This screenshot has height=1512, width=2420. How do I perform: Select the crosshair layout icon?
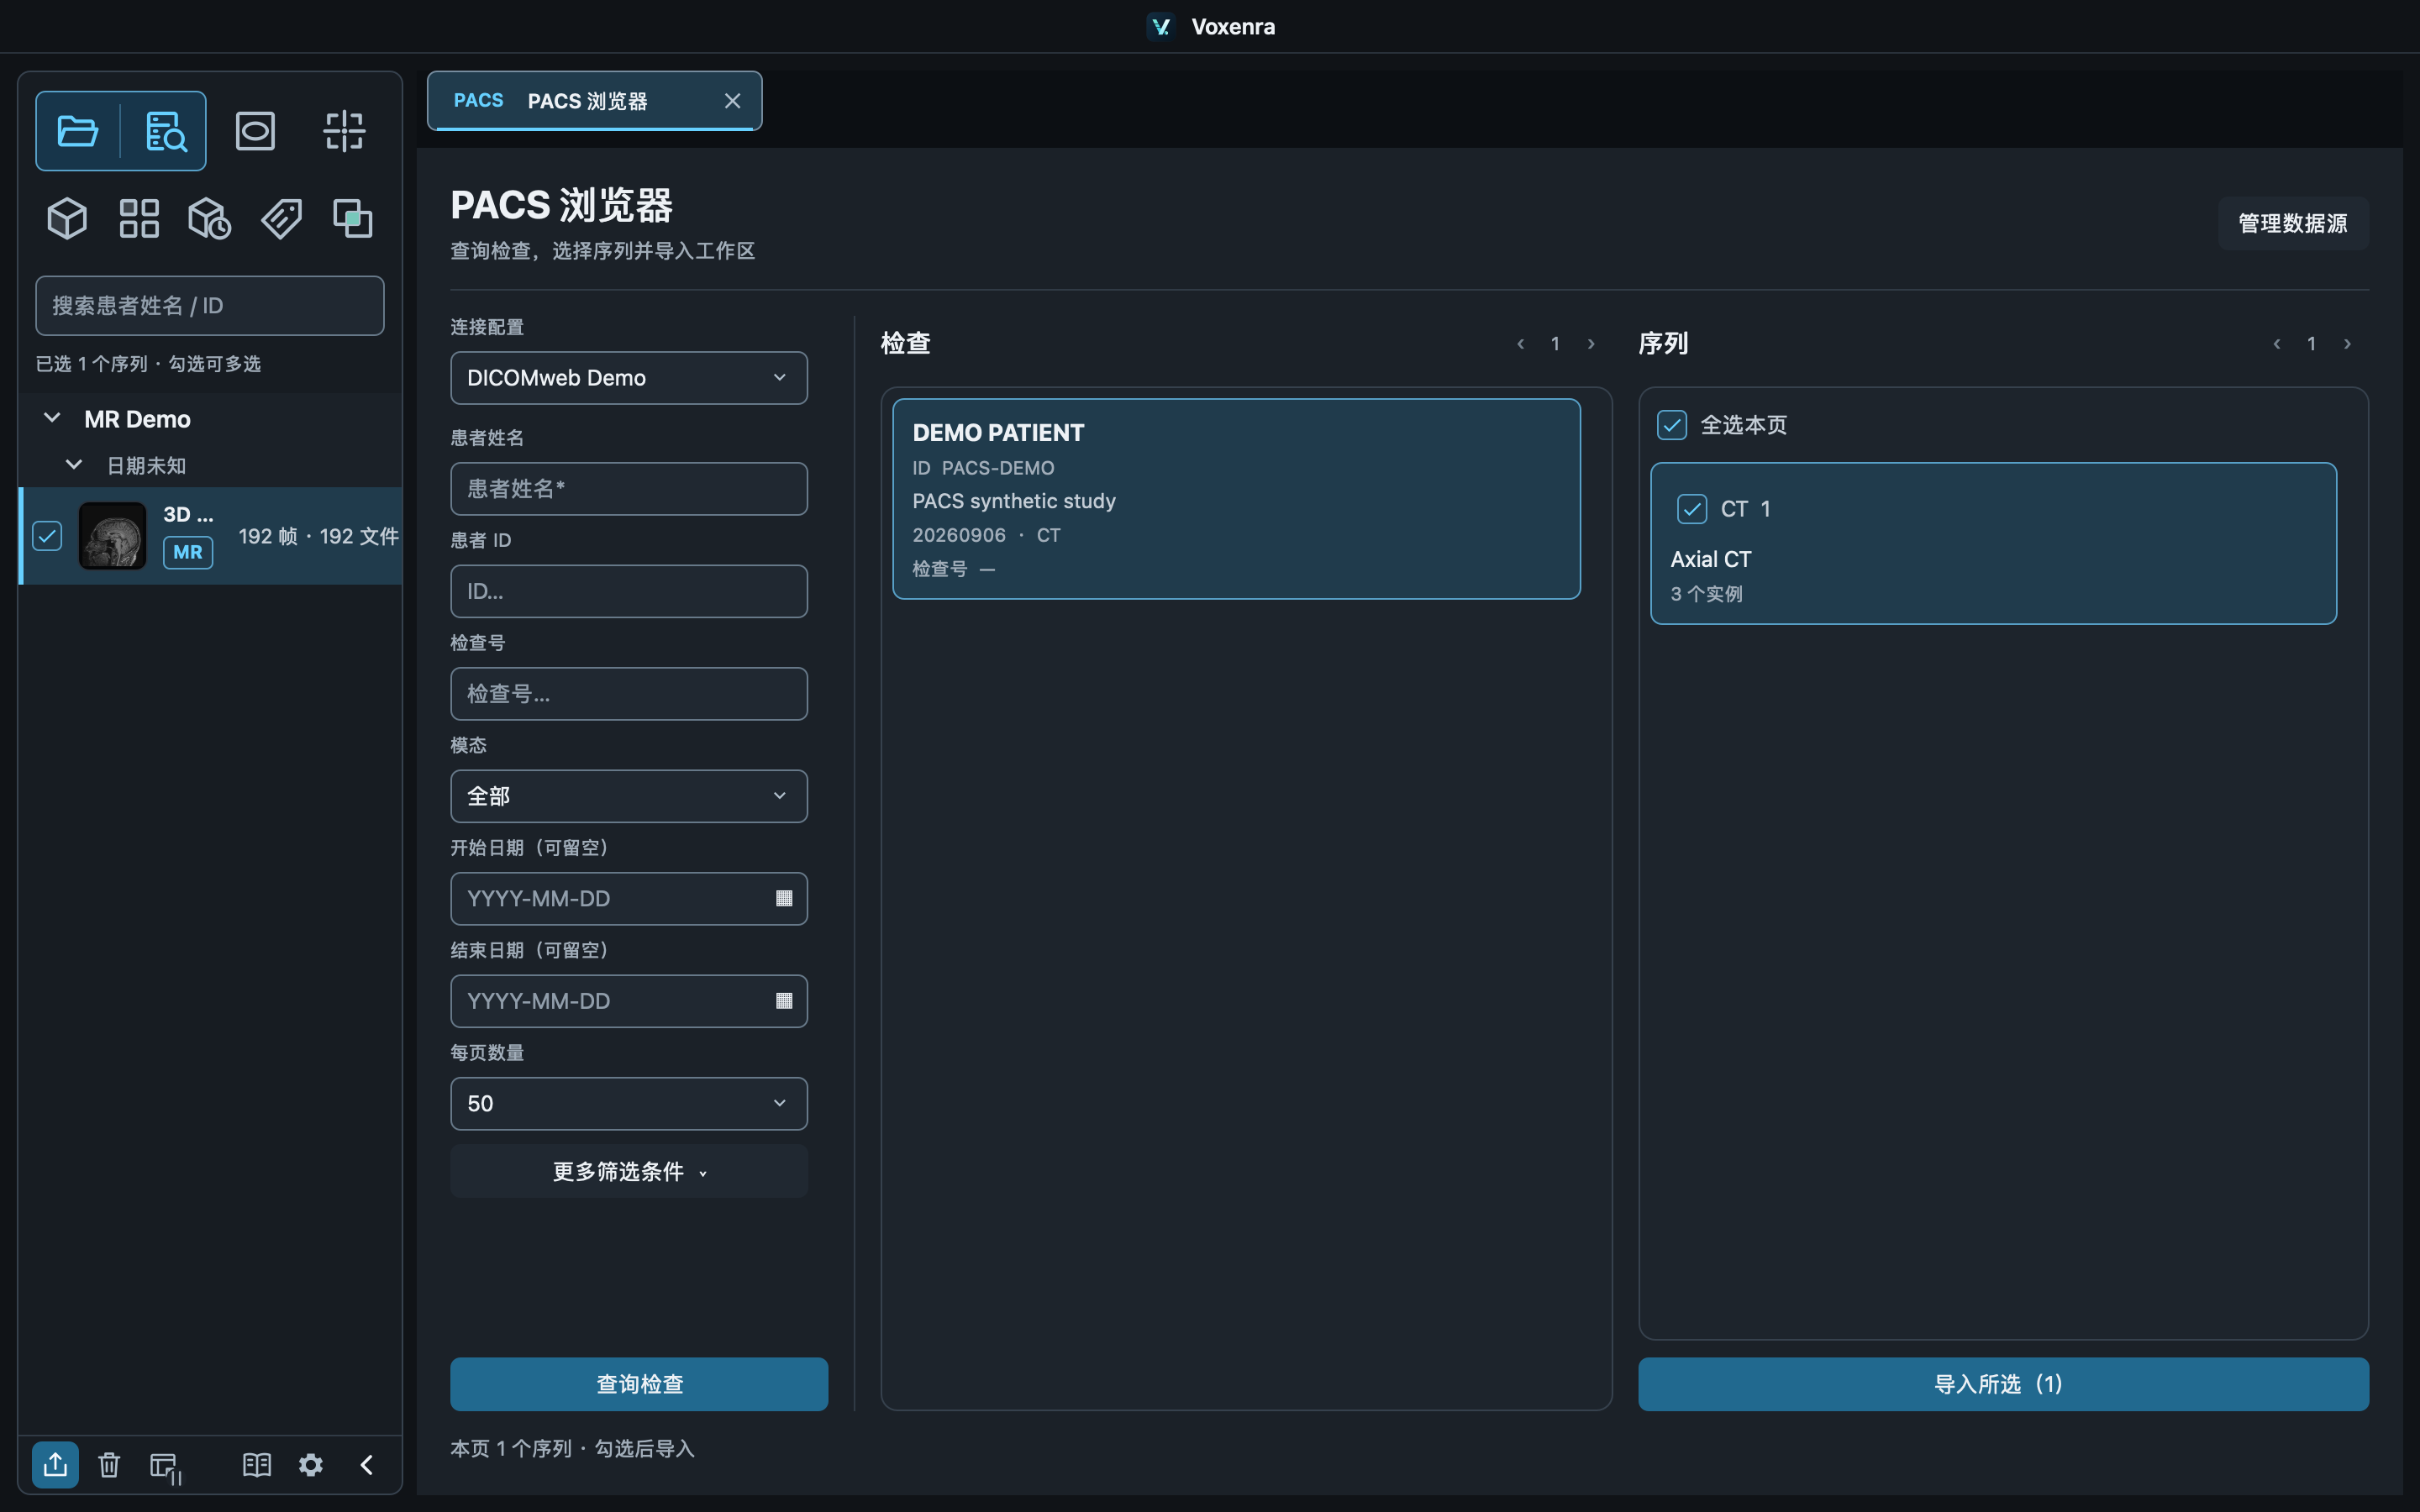(x=344, y=131)
